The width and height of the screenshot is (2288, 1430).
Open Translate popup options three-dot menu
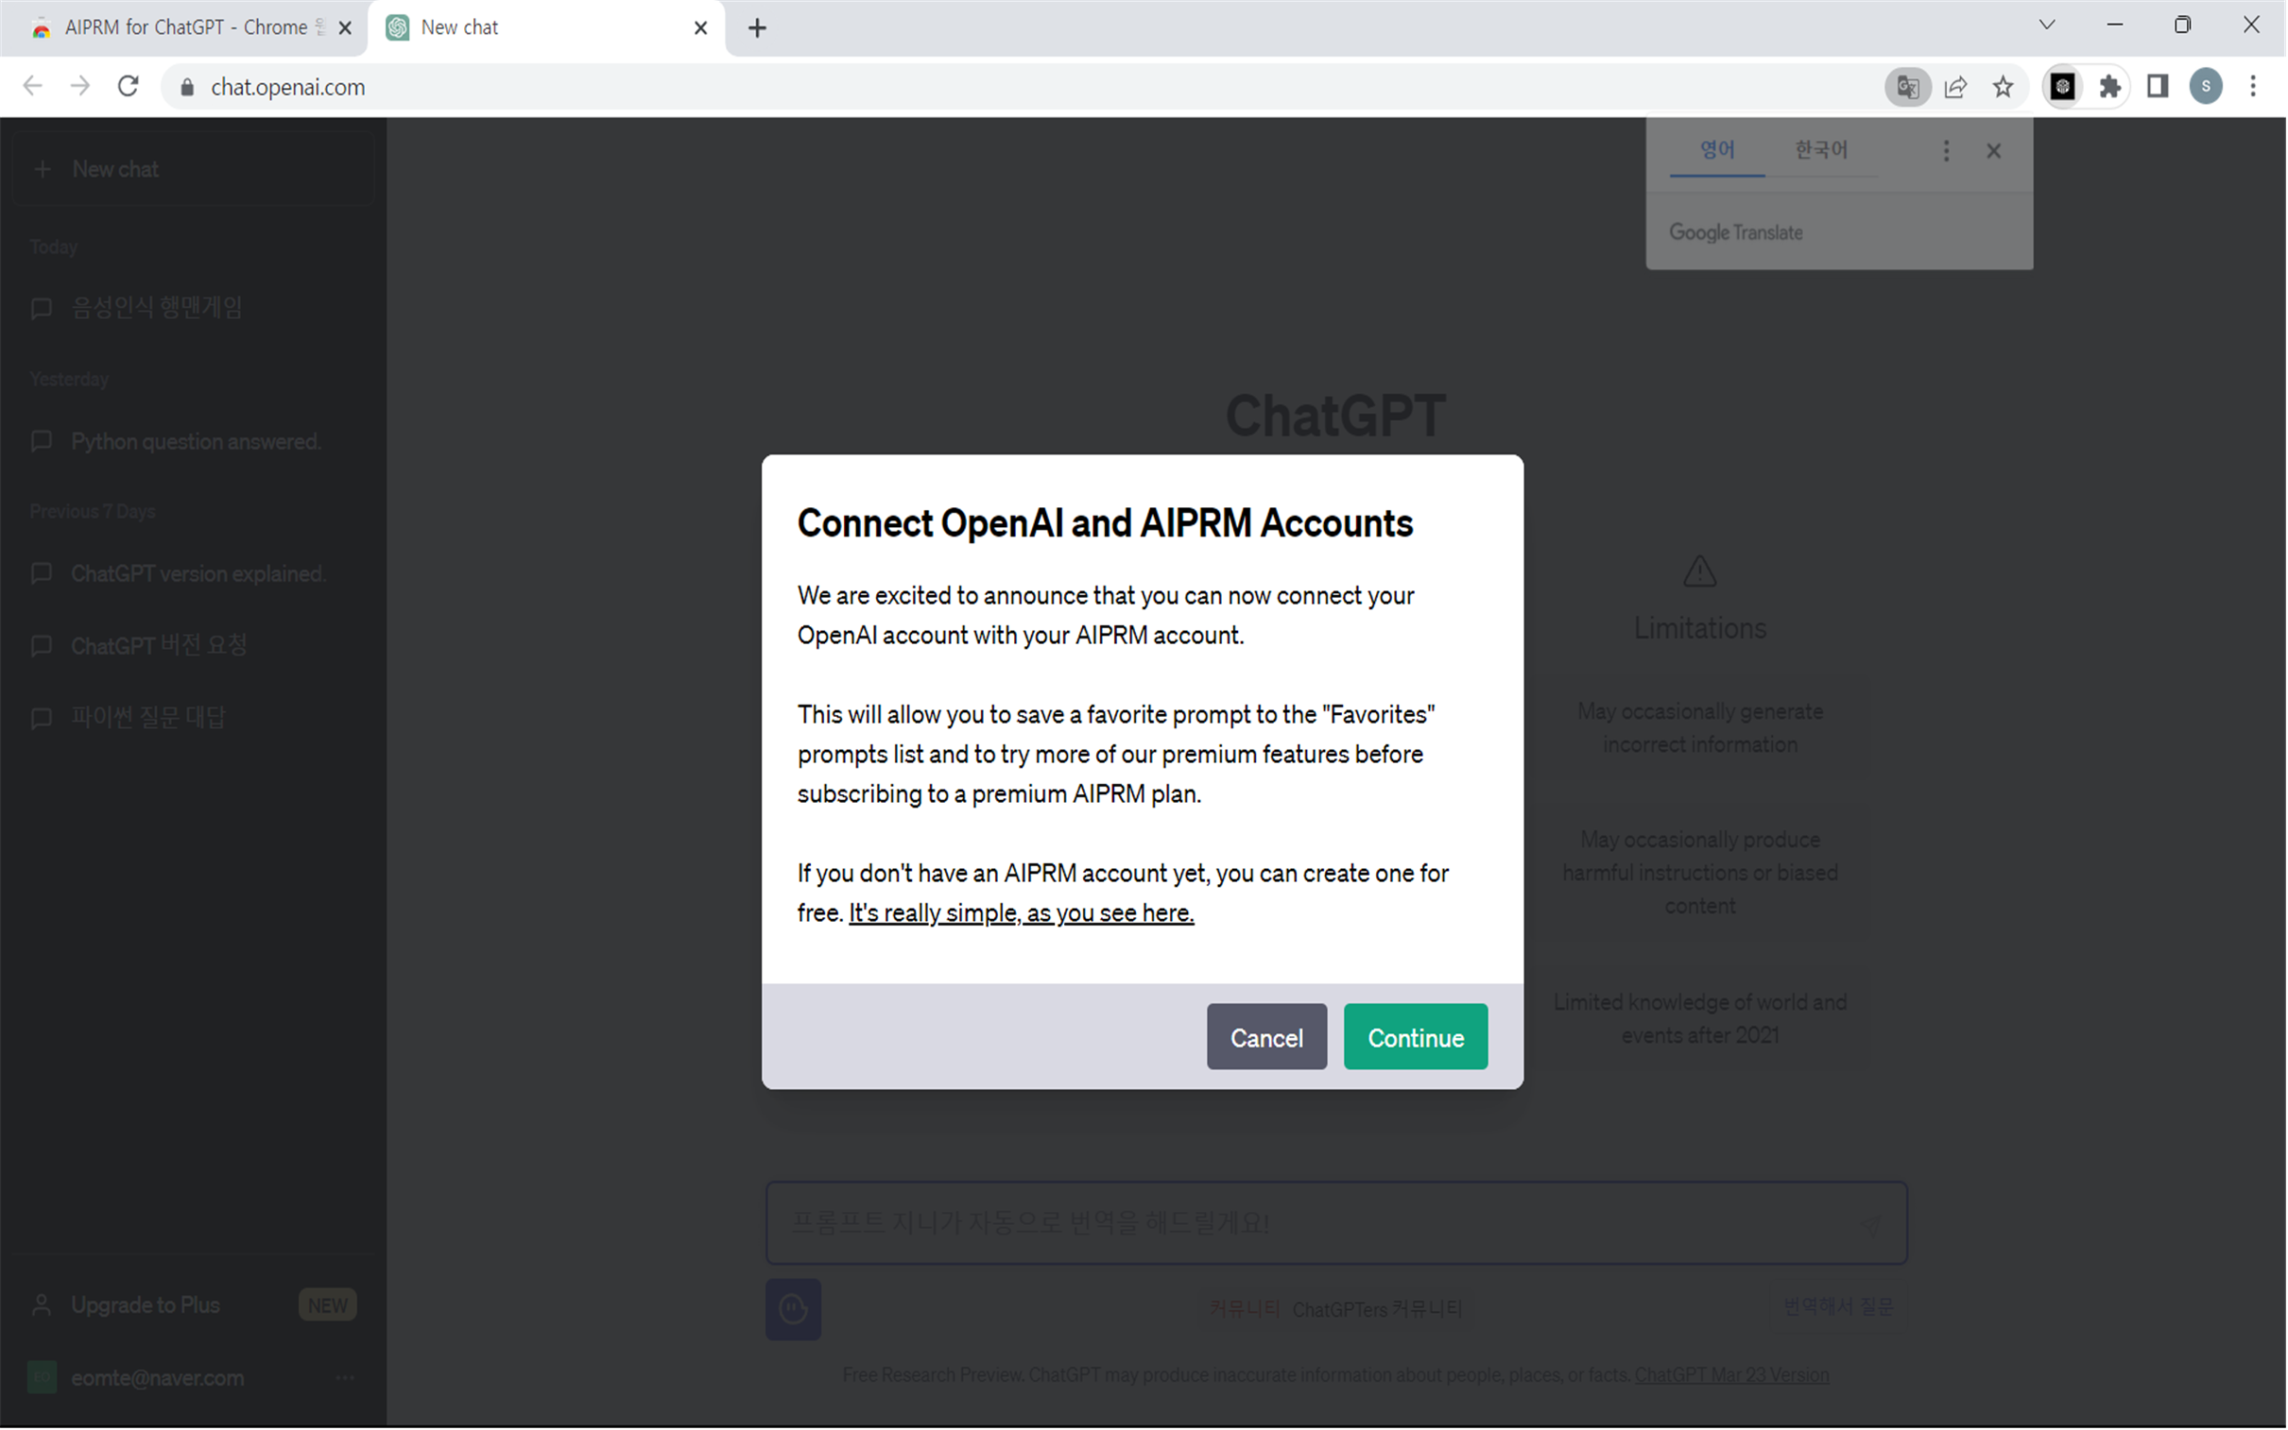pyautogui.click(x=1947, y=150)
